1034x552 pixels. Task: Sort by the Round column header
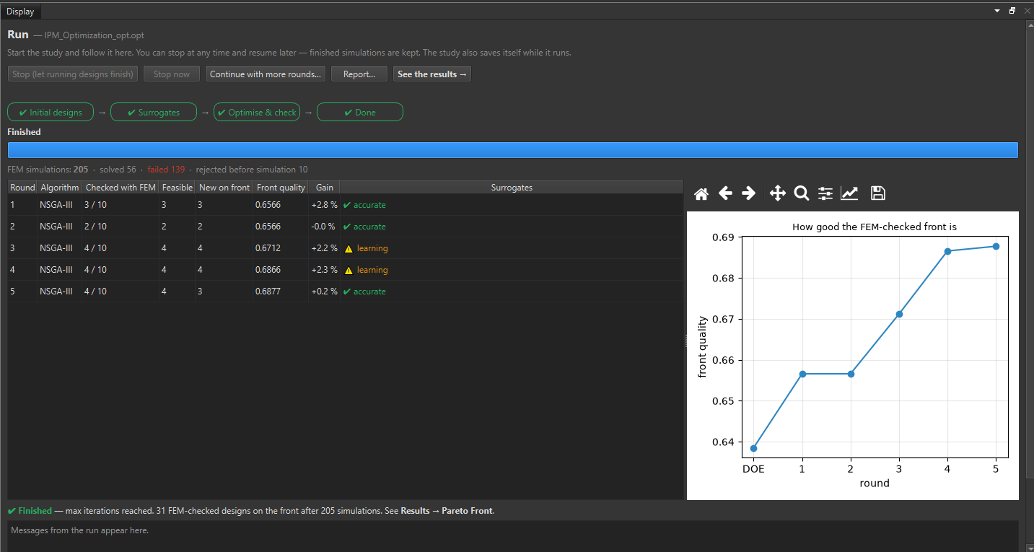22,188
